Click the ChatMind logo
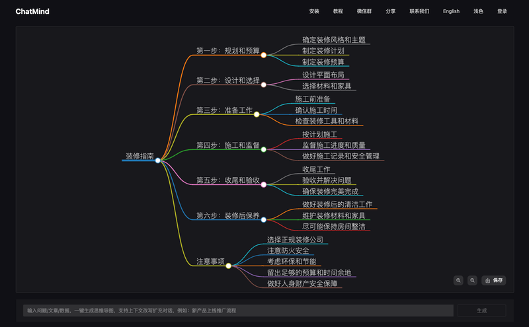529x327 pixels. [32, 11]
